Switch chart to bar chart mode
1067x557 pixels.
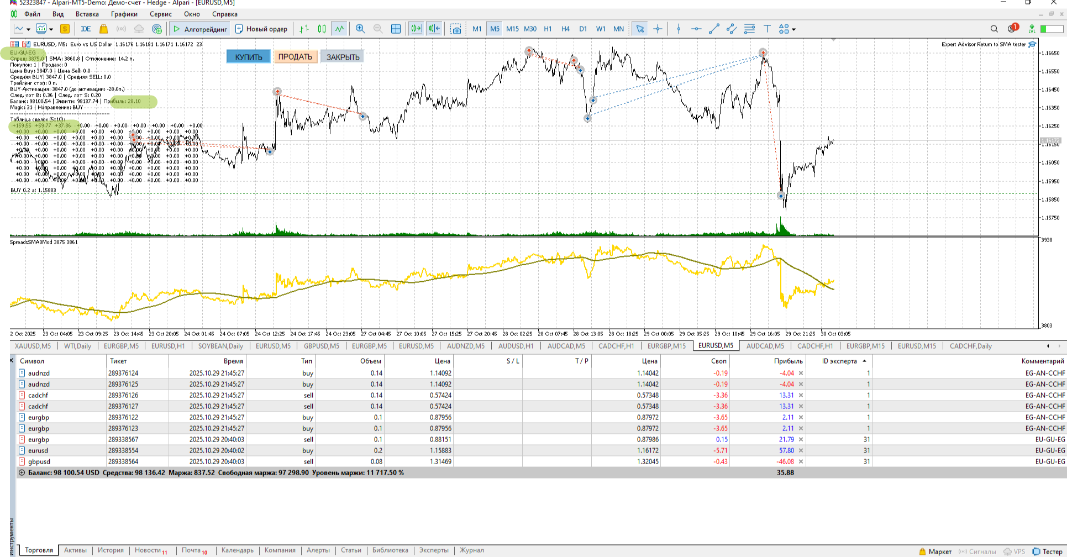pos(304,29)
